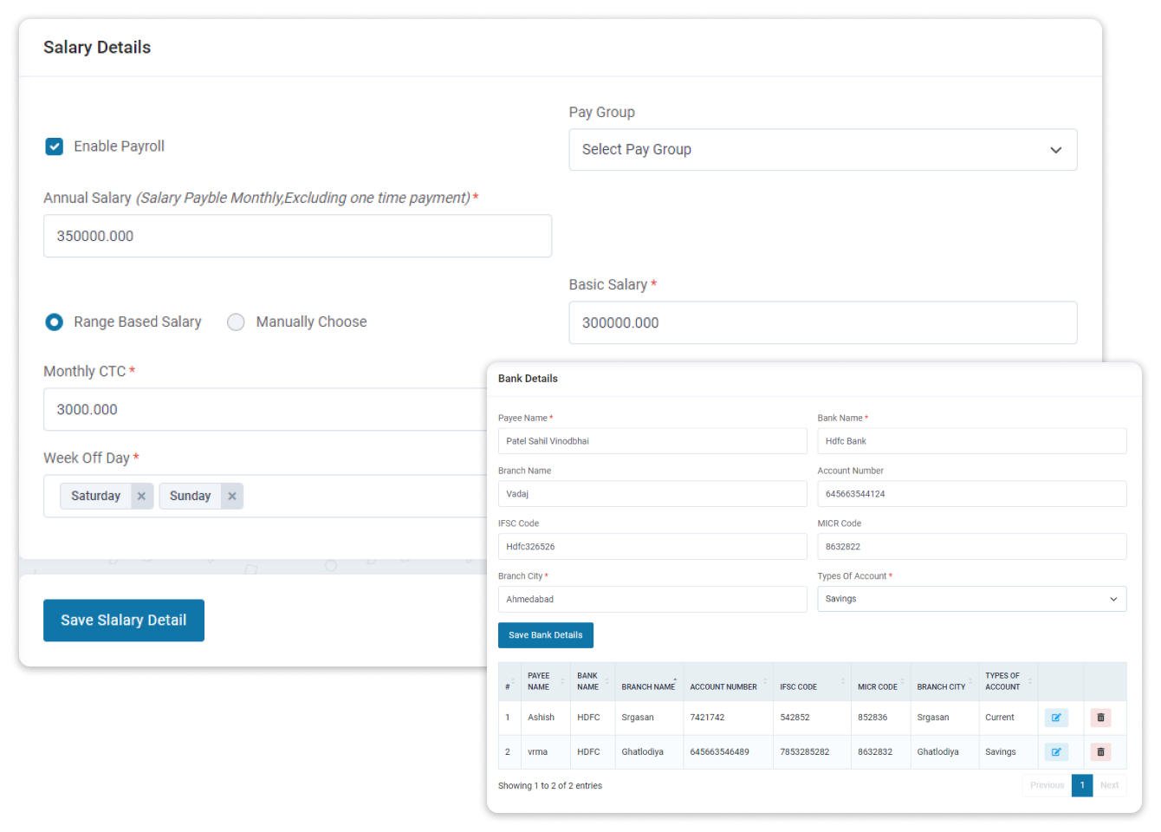Select Range Based Salary option
The width and height of the screenshot is (1161, 832).
point(55,322)
